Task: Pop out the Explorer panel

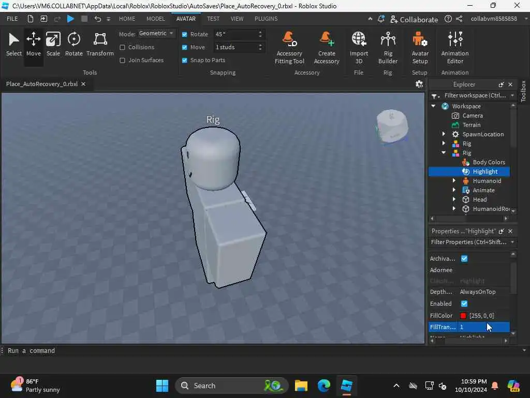Action: point(501,84)
